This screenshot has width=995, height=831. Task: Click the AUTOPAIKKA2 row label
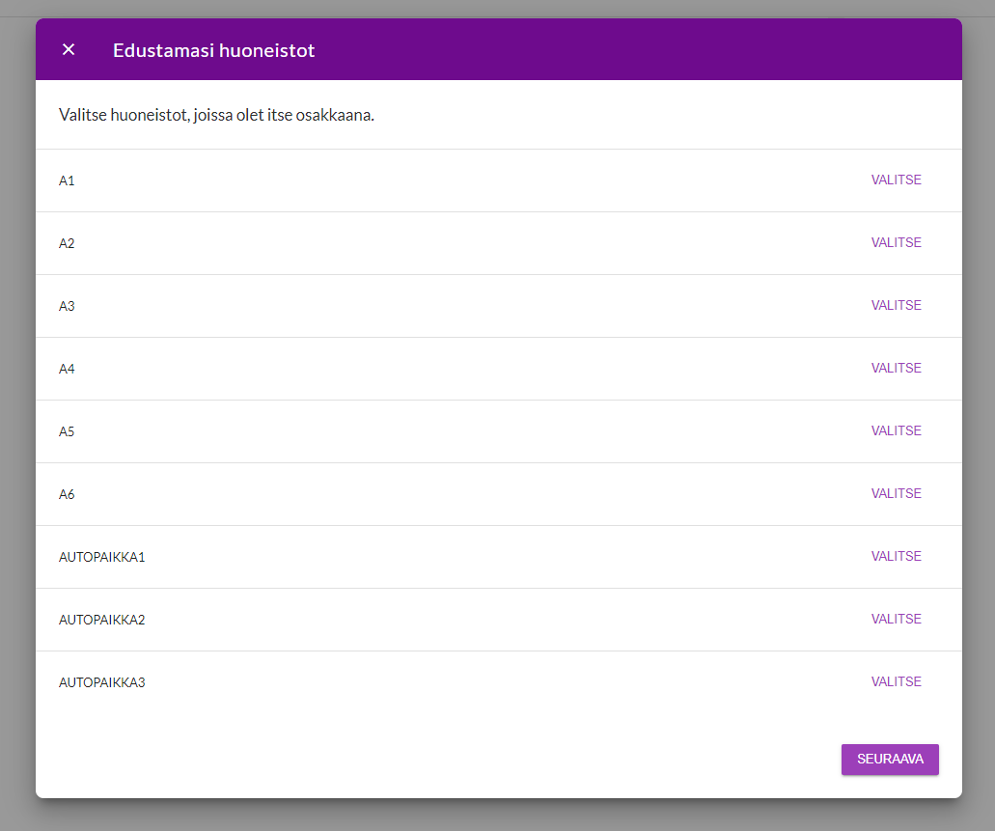click(x=101, y=621)
